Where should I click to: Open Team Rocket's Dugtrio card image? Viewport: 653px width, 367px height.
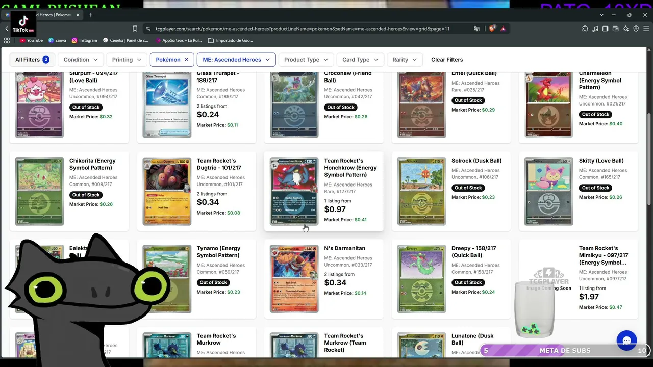pyautogui.click(x=167, y=191)
